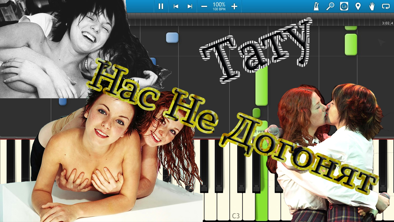Screen dimensions: 394x222
Task: Decrease tempo with the minus button
Action: tap(204, 6)
